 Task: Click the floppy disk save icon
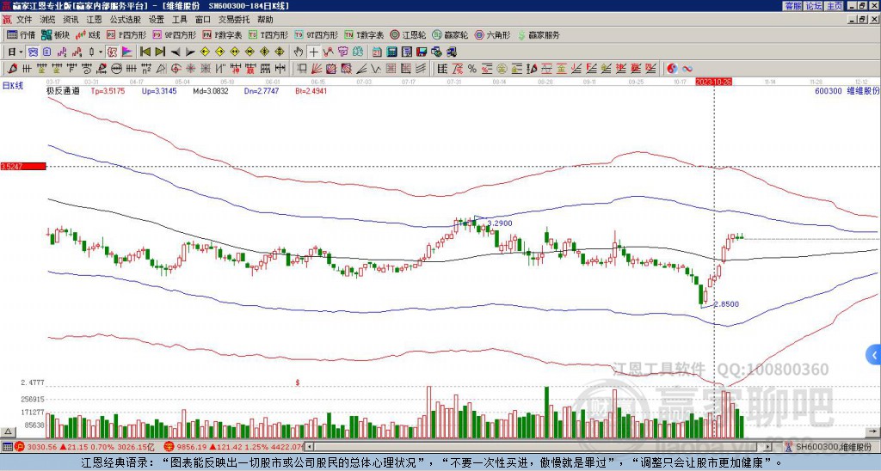(422, 52)
